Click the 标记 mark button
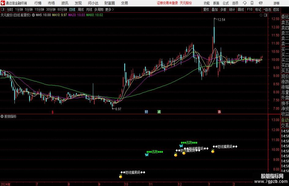 click(258, 9)
